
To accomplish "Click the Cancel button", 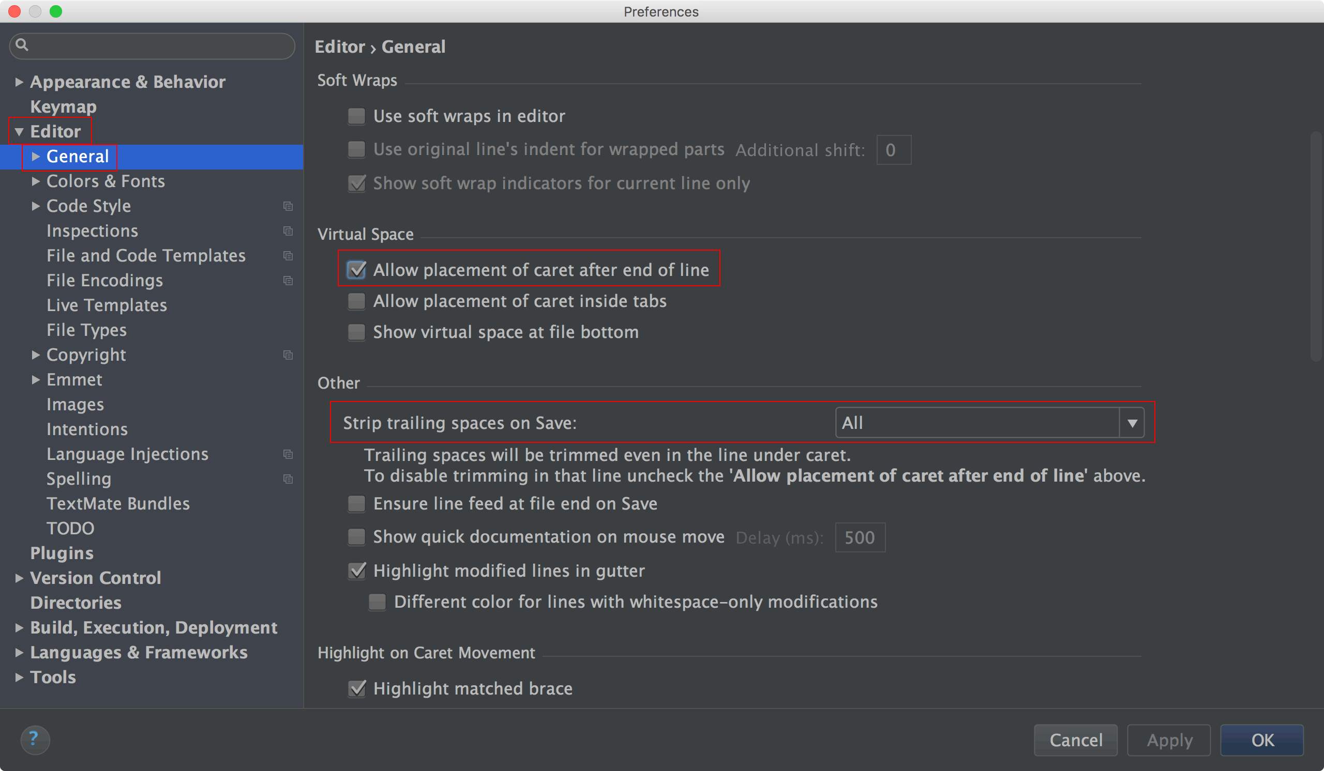I will pyautogui.click(x=1075, y=739).
